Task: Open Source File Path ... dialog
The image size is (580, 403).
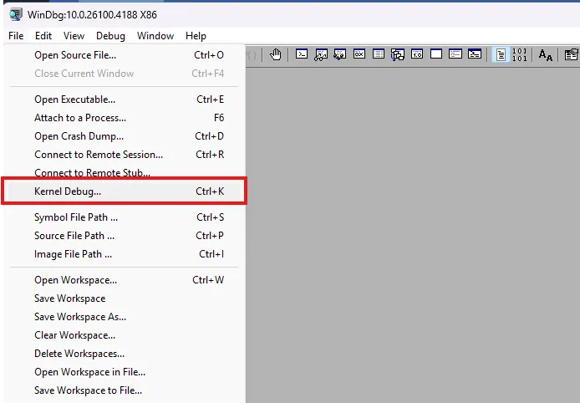Action: pos(125,236)
